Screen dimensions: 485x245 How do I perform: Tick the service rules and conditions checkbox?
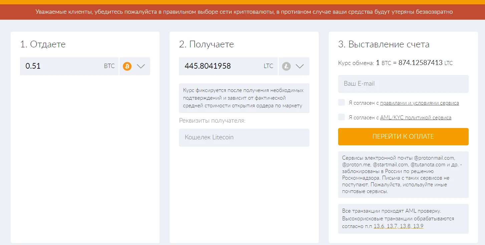coord(341,103)
